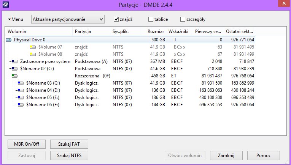Toggle the znajdź checkbox
This screenshot has height=165, width=291.
pyautogui.click(x=116, y=19)
